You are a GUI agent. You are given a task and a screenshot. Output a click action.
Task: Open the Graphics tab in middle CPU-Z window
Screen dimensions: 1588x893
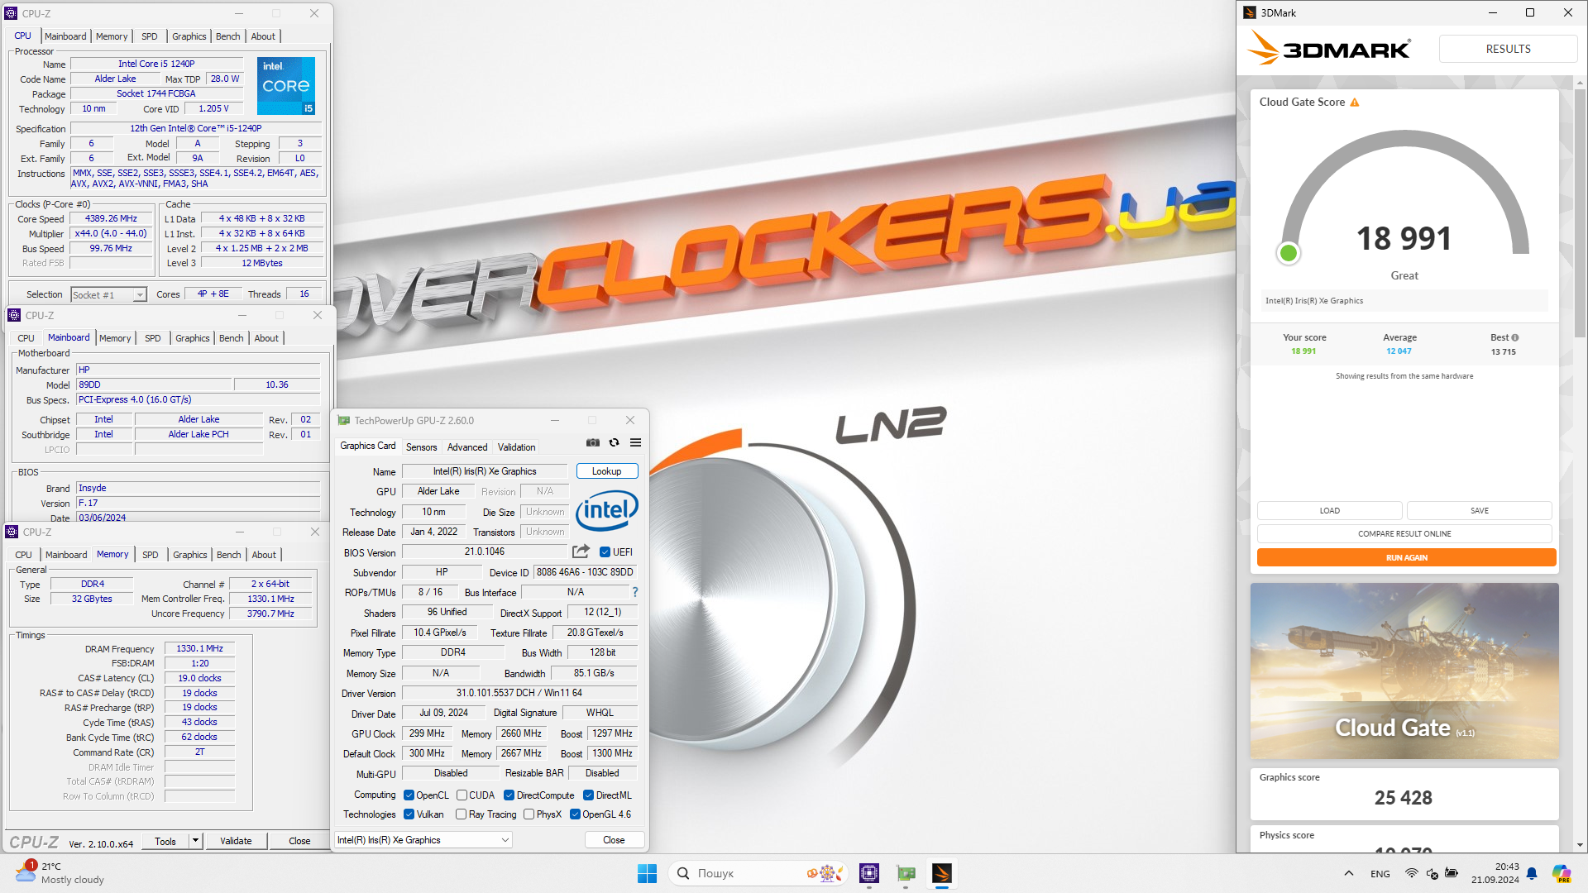coord(193,338)
